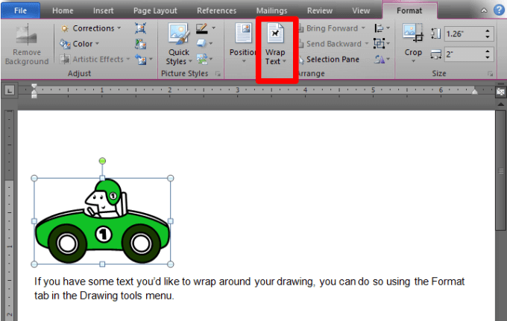Click the shape width field showing 2"
Image resolution: width=507 pixels, height=321 pixels.
[x=464, y=54]
